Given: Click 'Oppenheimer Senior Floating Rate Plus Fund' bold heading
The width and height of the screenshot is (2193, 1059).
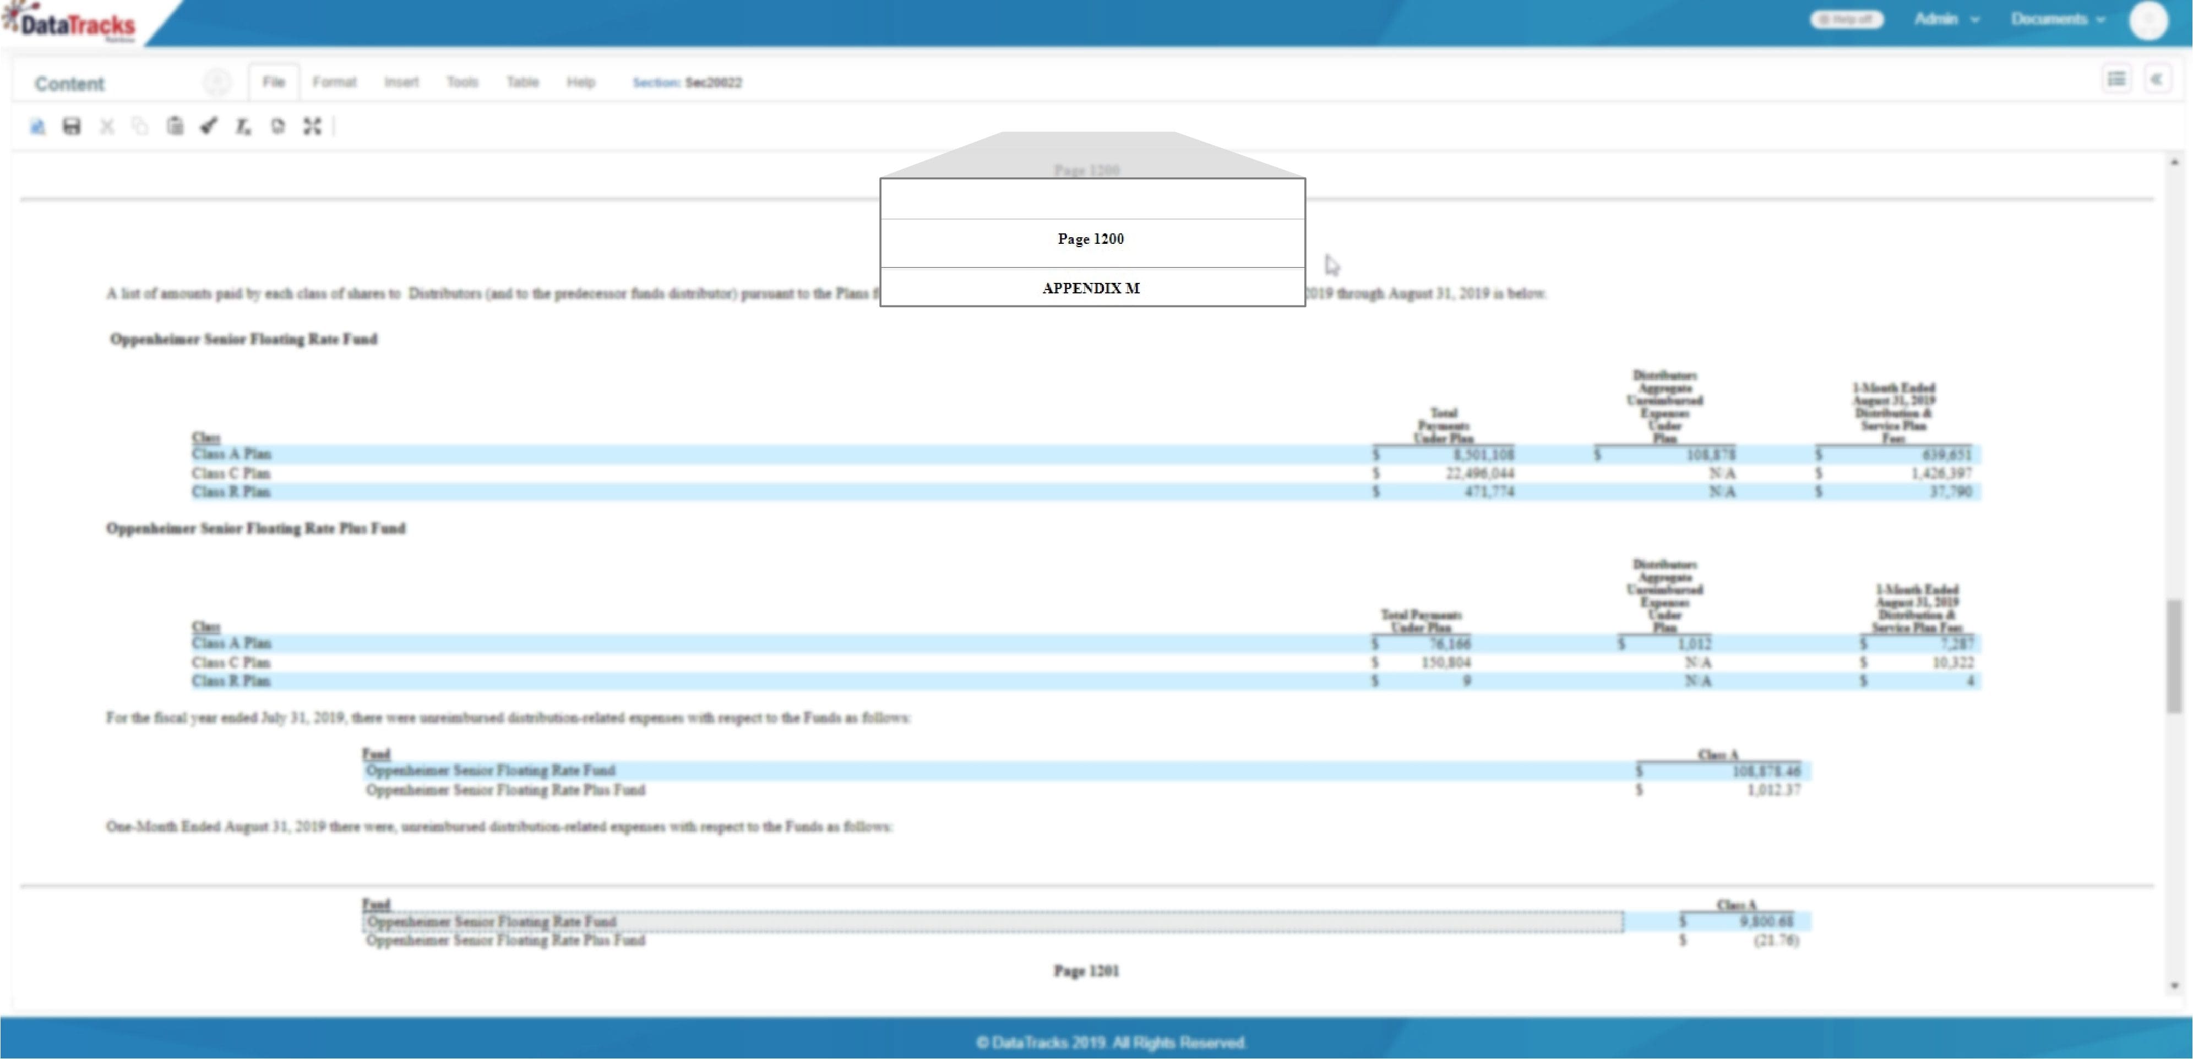Looking at the screenshot, I should [x=255, y=528].
